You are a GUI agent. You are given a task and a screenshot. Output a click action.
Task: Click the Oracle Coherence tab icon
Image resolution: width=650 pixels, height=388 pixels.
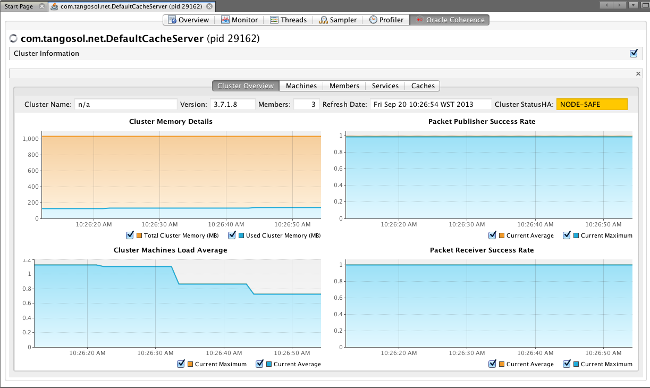[x=419, y=20]
